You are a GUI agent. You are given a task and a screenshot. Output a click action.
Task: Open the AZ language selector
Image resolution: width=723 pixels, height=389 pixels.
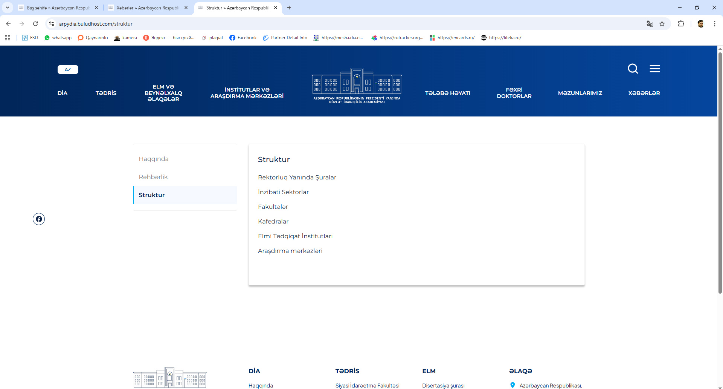[x=68, y=69]
